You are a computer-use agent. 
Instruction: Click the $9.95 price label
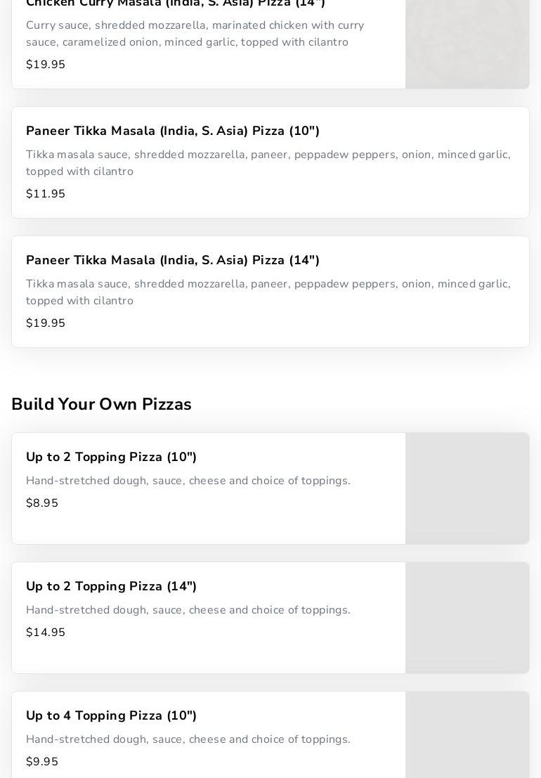[x=42, y=762]
